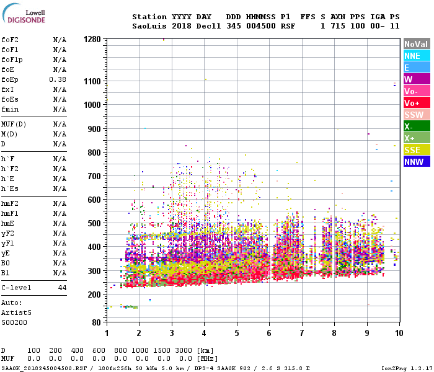
Task: Click the RSF program value
Action: [x=288, y=26]
